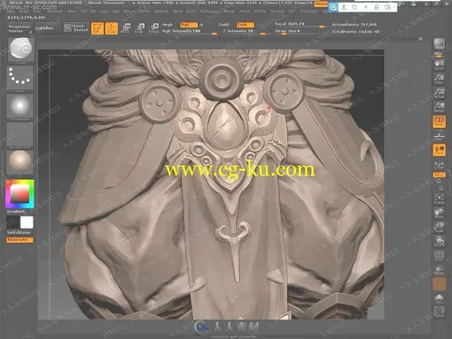Viewport: 452px width, 339px height.
Task: Adjust the Rgb Intensity slider
Action: point(190,31)
